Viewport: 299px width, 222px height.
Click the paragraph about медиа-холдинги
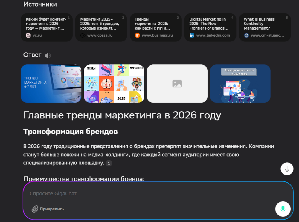pos(149,155)
